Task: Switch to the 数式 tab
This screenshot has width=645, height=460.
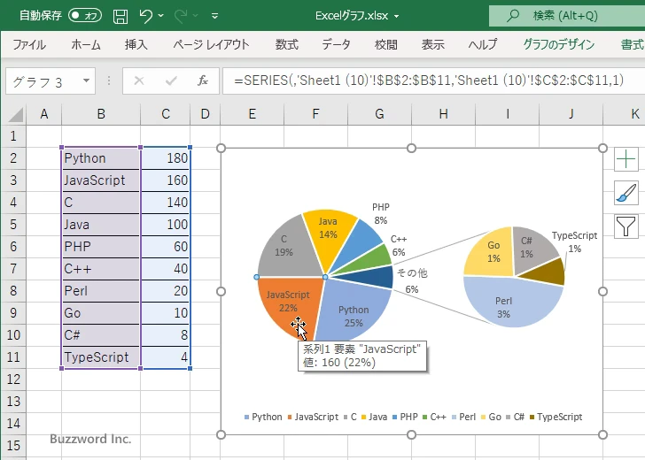Action: point(287,44)
